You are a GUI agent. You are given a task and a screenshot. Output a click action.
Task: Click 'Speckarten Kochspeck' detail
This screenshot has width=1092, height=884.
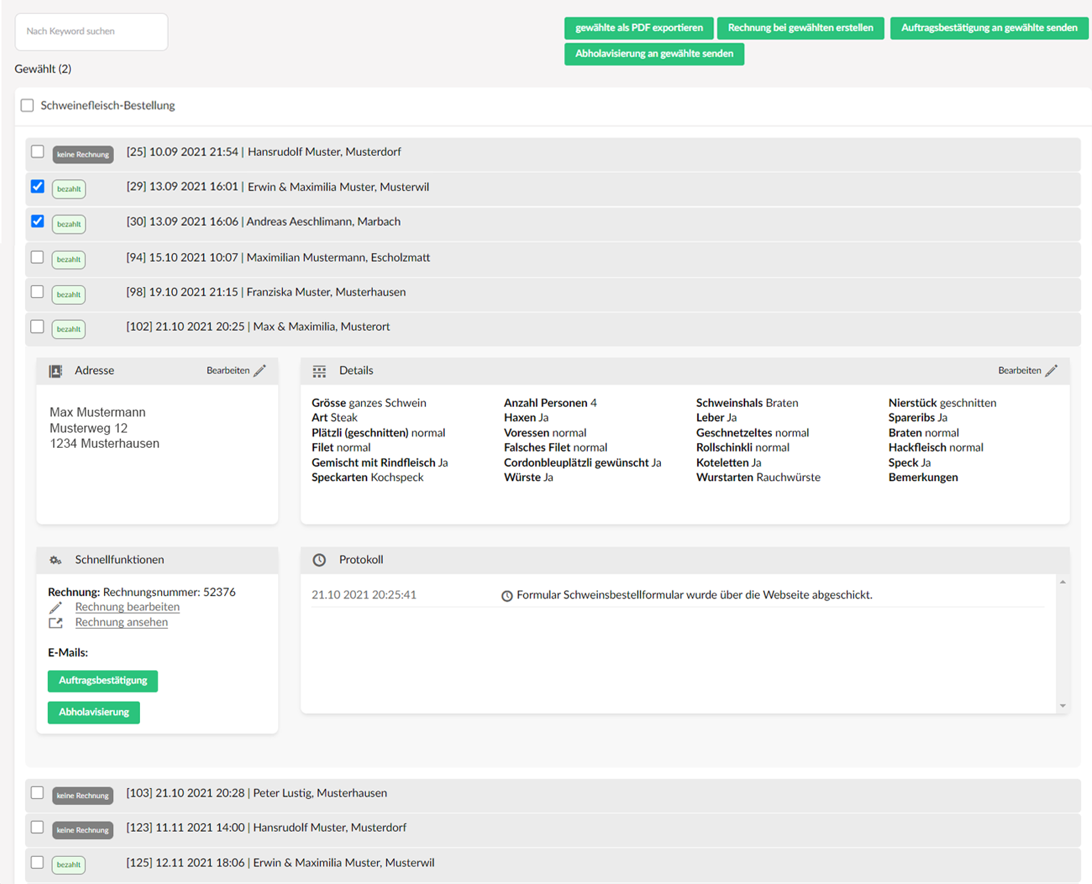tap(368, 478)
